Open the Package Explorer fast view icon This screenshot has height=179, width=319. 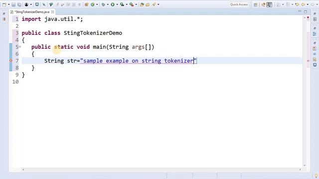(x=4, y=19)
